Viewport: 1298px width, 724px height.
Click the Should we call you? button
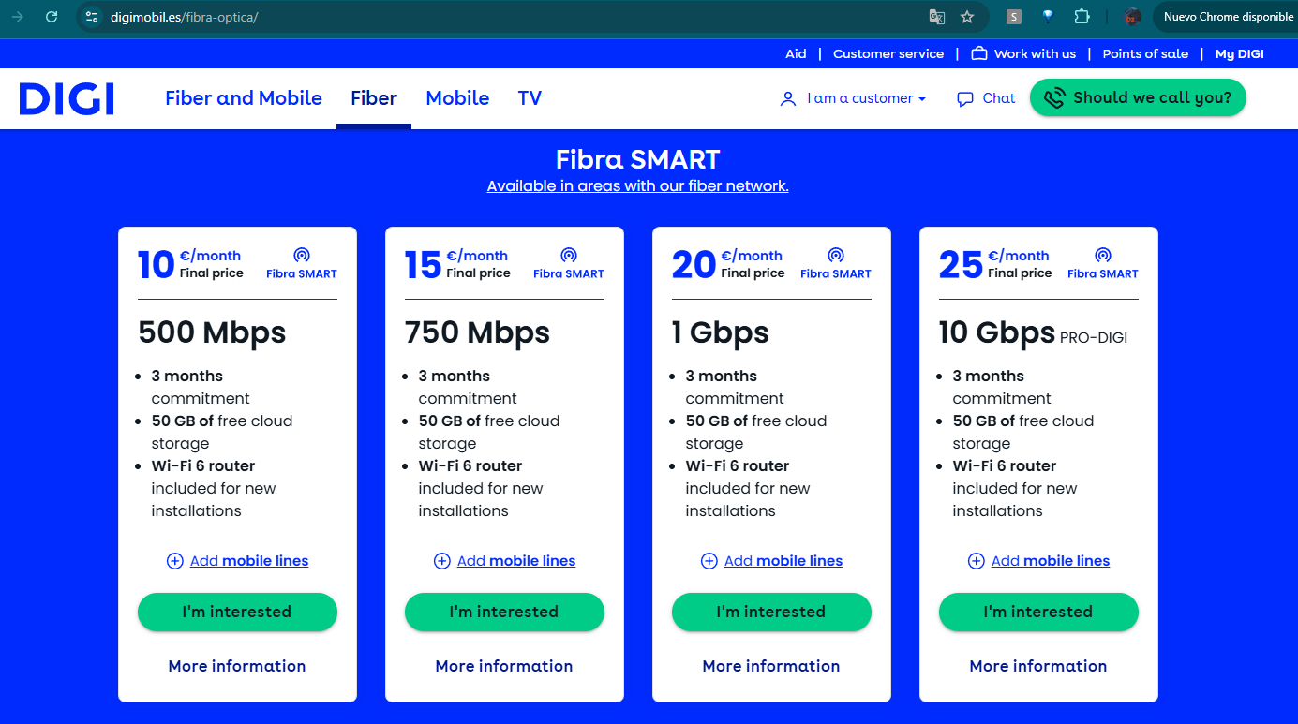point(1138,97)
